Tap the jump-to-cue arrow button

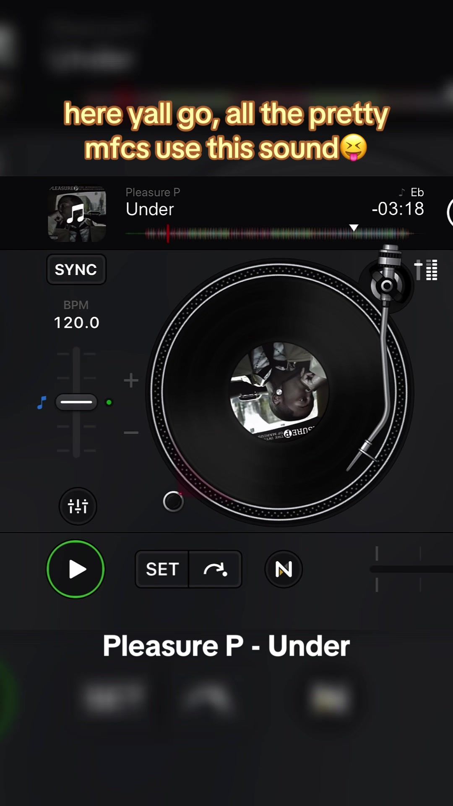coord(215,569)
